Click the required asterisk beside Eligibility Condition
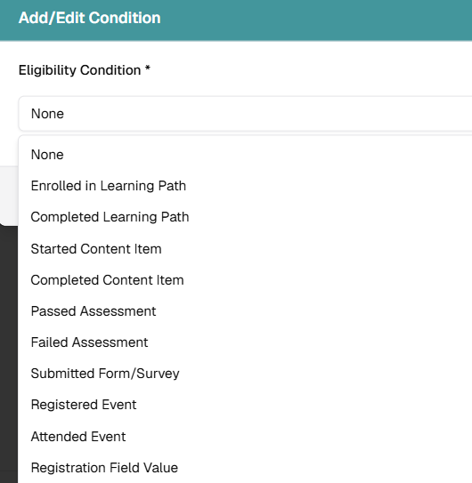The height and width of the screenshot is (483, 472). tap(148, 68)
